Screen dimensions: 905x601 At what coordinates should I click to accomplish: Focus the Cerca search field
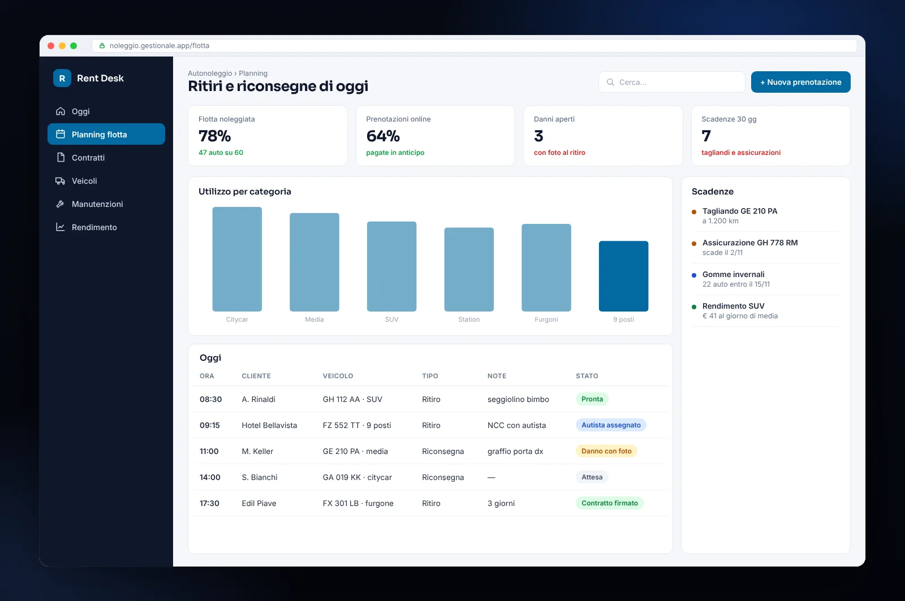coord(672,82)
